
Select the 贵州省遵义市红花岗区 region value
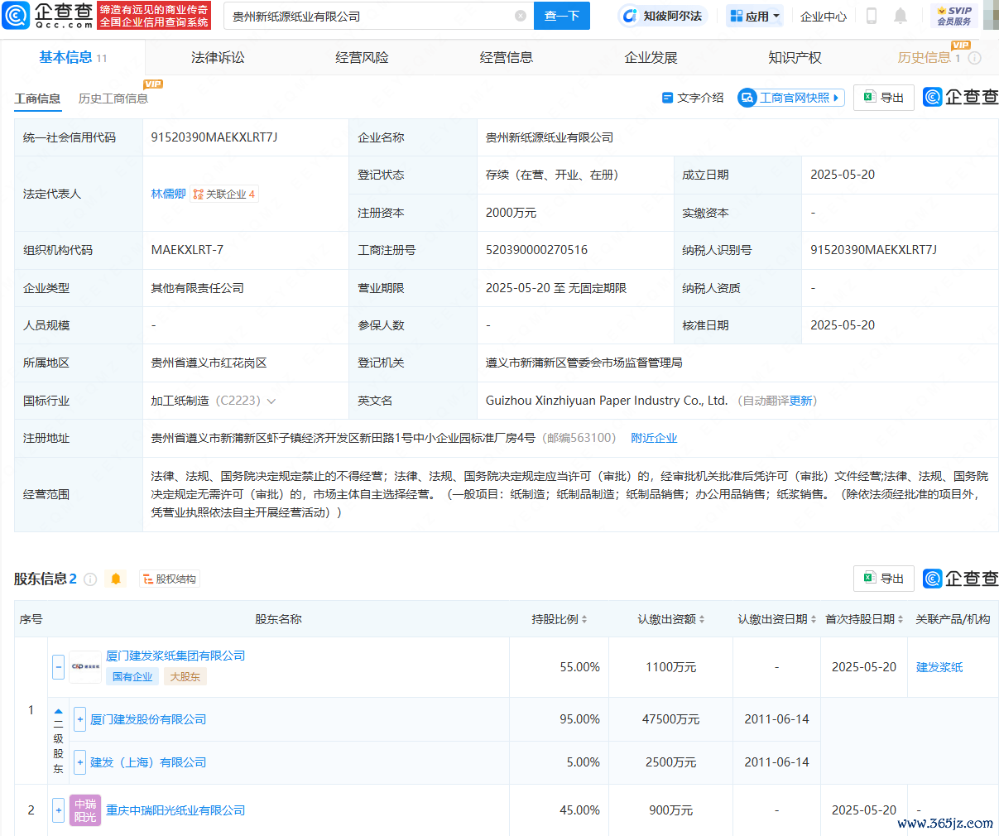[209, 363]
